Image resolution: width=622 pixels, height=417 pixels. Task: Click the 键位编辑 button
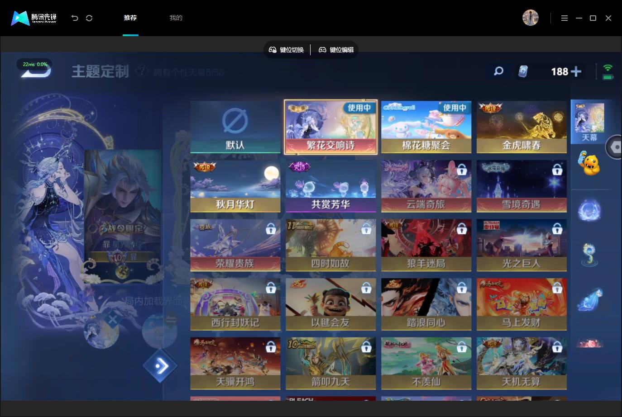(x=336, y=50)
